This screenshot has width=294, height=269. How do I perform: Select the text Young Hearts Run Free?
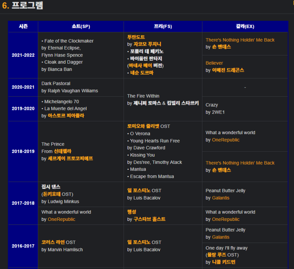[x=155, y=141]
